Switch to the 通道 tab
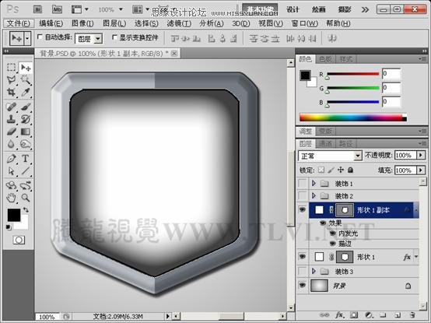 click(325, 143)
